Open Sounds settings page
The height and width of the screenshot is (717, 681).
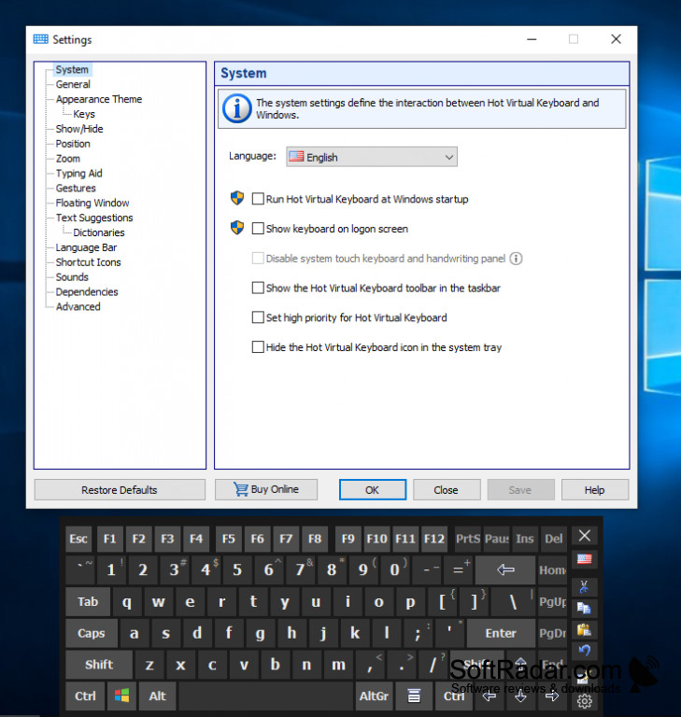click(x=72, y=277)
